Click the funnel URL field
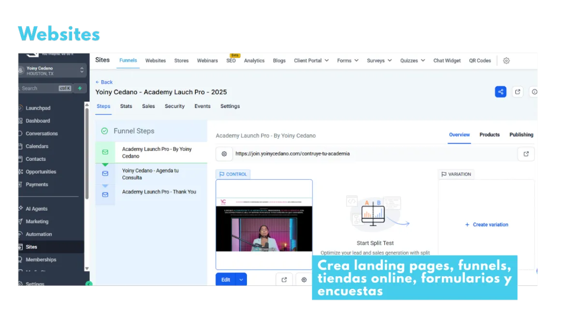580x326 pixels. point(375,154)
